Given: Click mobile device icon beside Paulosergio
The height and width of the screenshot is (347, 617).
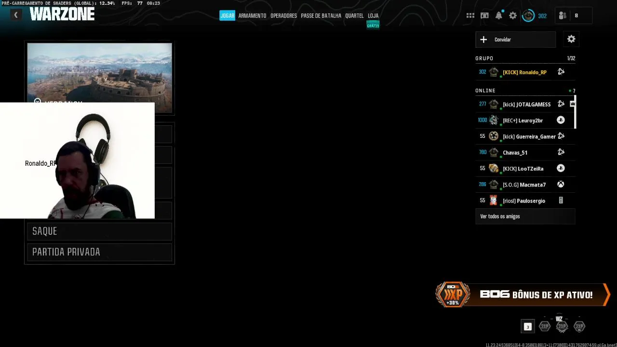Looking at the screenshot, I should (x=561, y=200).
